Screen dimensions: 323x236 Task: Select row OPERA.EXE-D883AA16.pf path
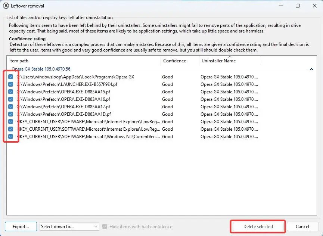63,99
